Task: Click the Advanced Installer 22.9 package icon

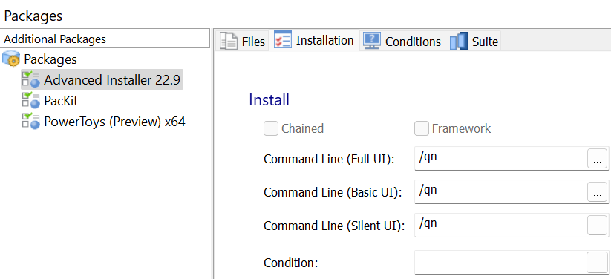Action: 31,80
